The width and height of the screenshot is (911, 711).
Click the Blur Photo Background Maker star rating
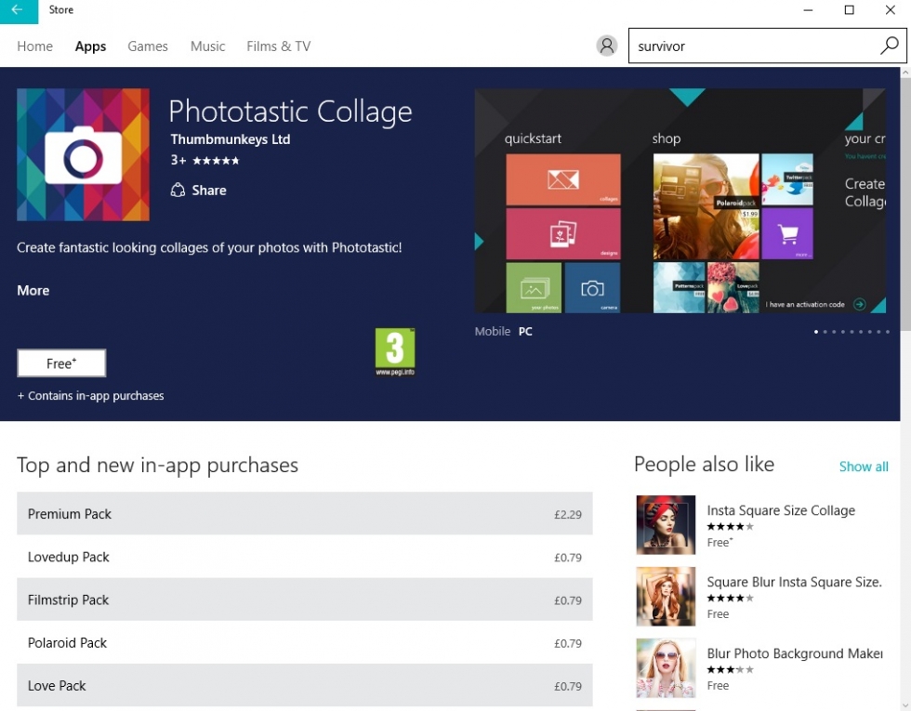[731, 670]
